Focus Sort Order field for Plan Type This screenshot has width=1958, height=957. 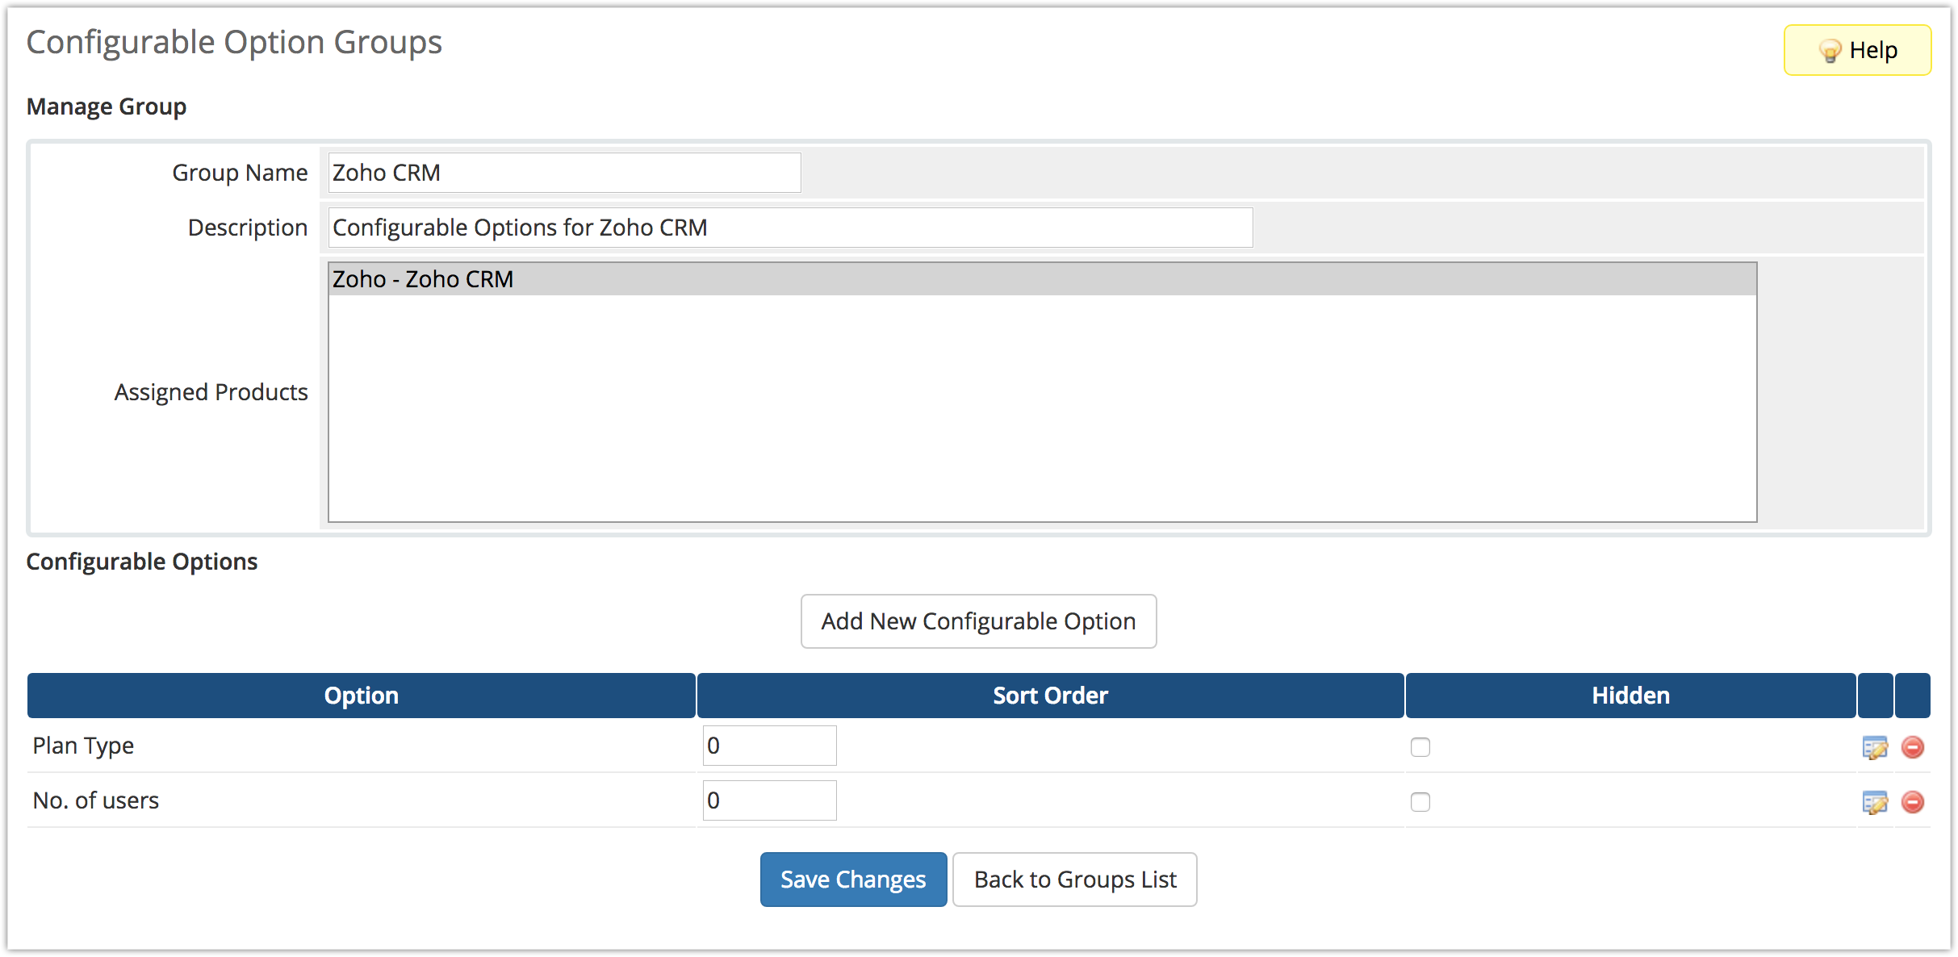769,746
